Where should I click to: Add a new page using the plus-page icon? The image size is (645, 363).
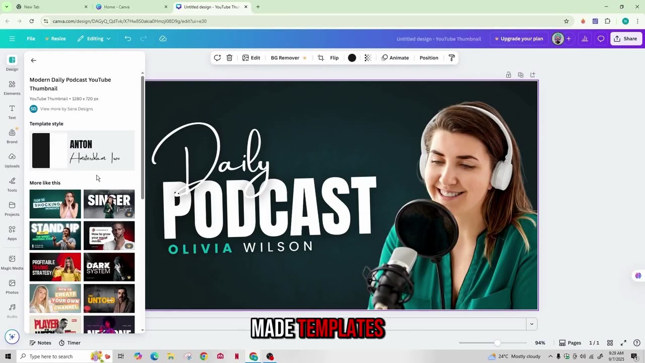click(x=533, y=75)
